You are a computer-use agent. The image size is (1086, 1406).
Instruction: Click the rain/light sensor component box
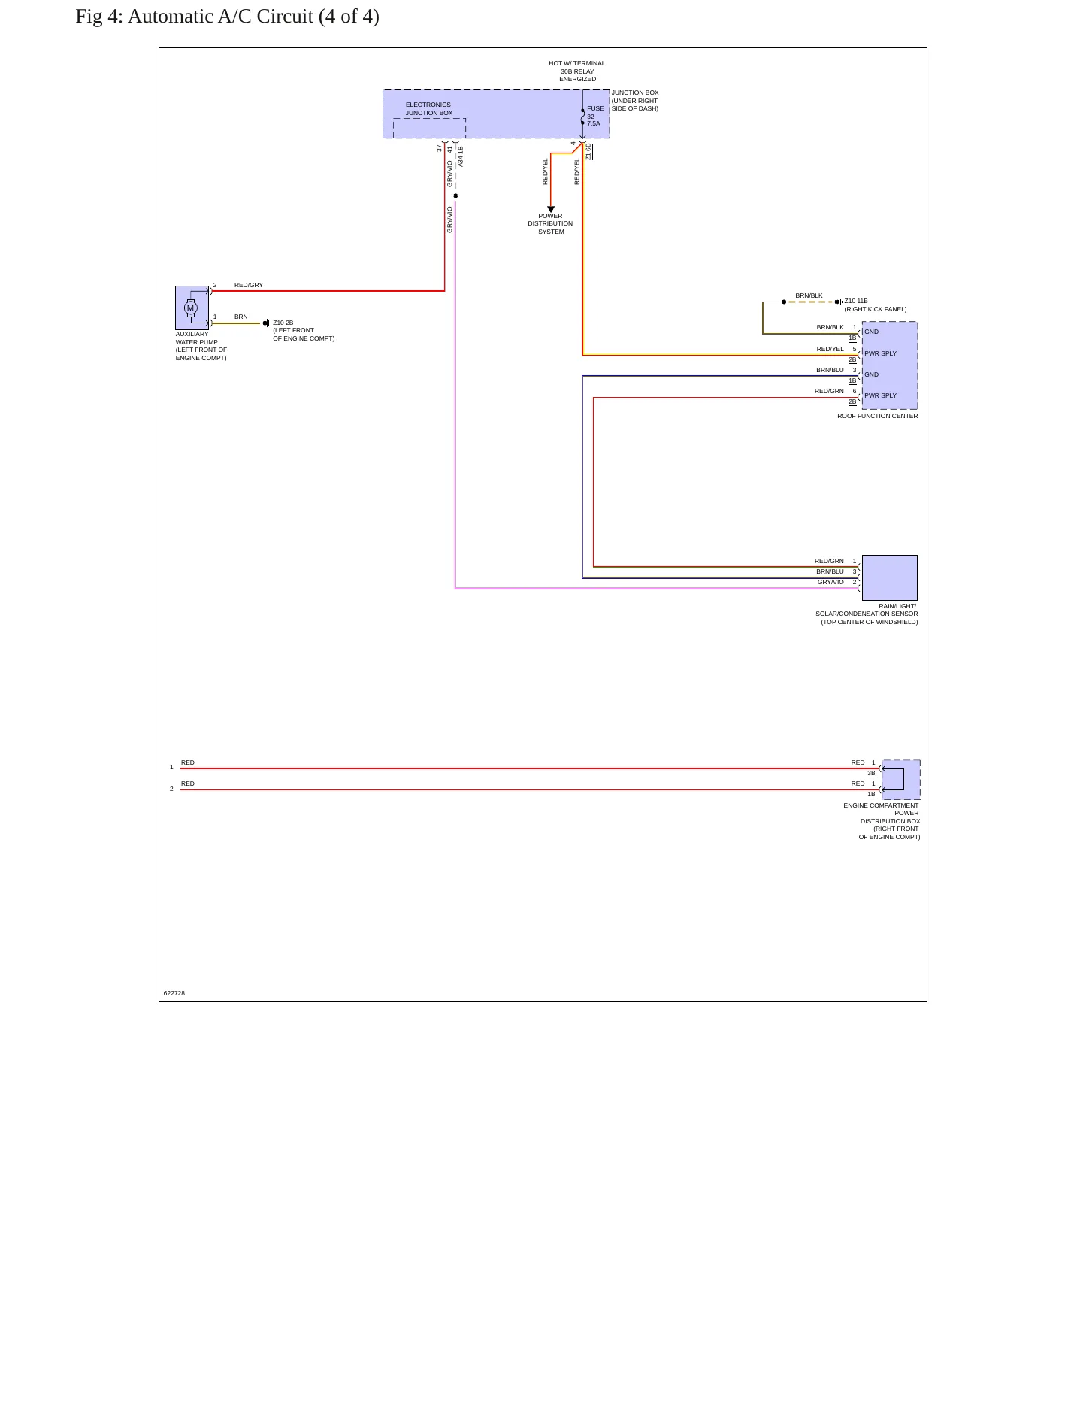(x=890, y=577)
